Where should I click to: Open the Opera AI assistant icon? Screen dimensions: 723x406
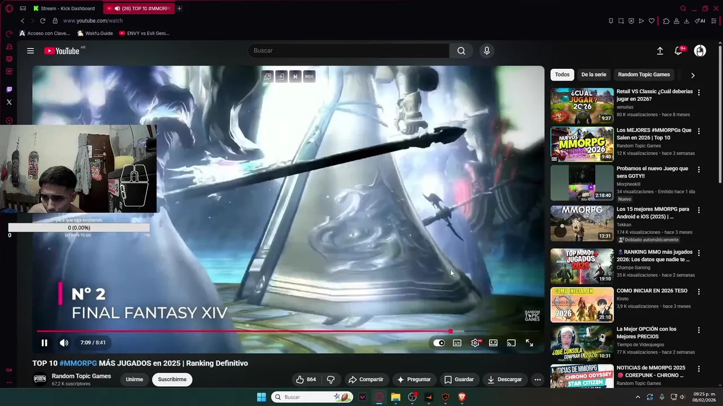coord(700,21)
